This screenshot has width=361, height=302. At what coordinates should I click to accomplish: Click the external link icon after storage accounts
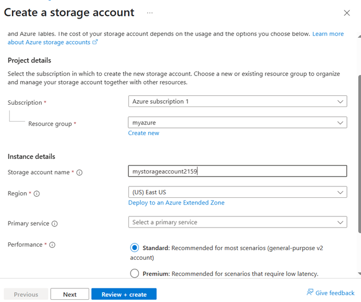click(95, 42)
